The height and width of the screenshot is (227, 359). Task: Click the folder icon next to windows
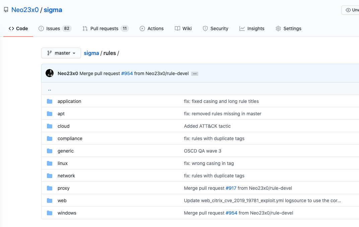(x=50, y=213)
